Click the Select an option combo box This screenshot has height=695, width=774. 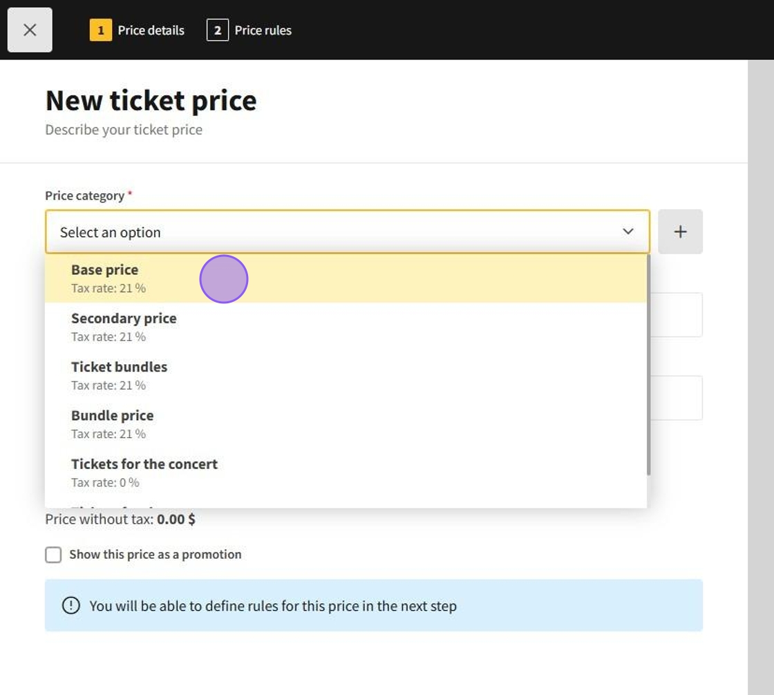pyautogui.click(x=332, y=231)
